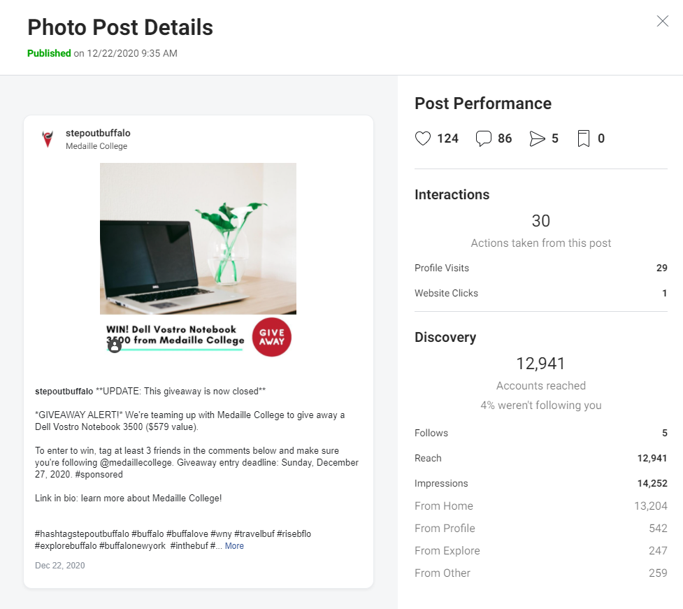Open the stepoutbuffalo account name
Screen dimensions: 683x609
[x=98, y=133]
